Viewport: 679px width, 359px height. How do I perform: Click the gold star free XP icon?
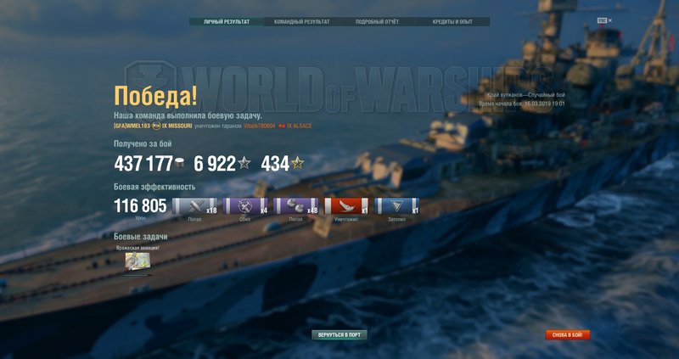298,163
